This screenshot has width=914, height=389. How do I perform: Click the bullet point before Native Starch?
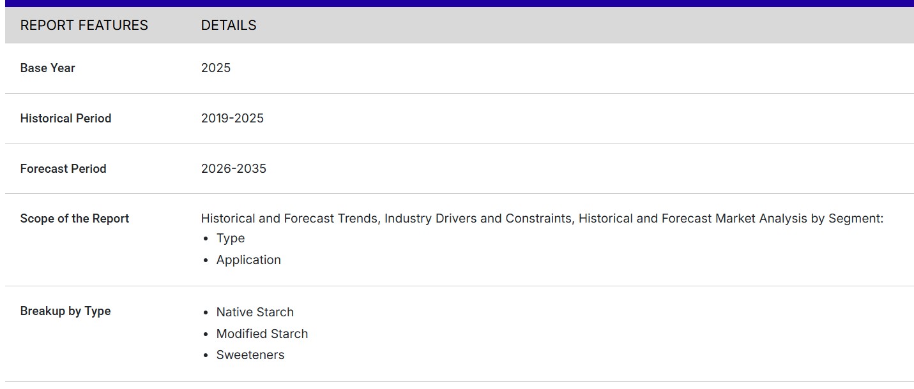(x=206, y=313)
